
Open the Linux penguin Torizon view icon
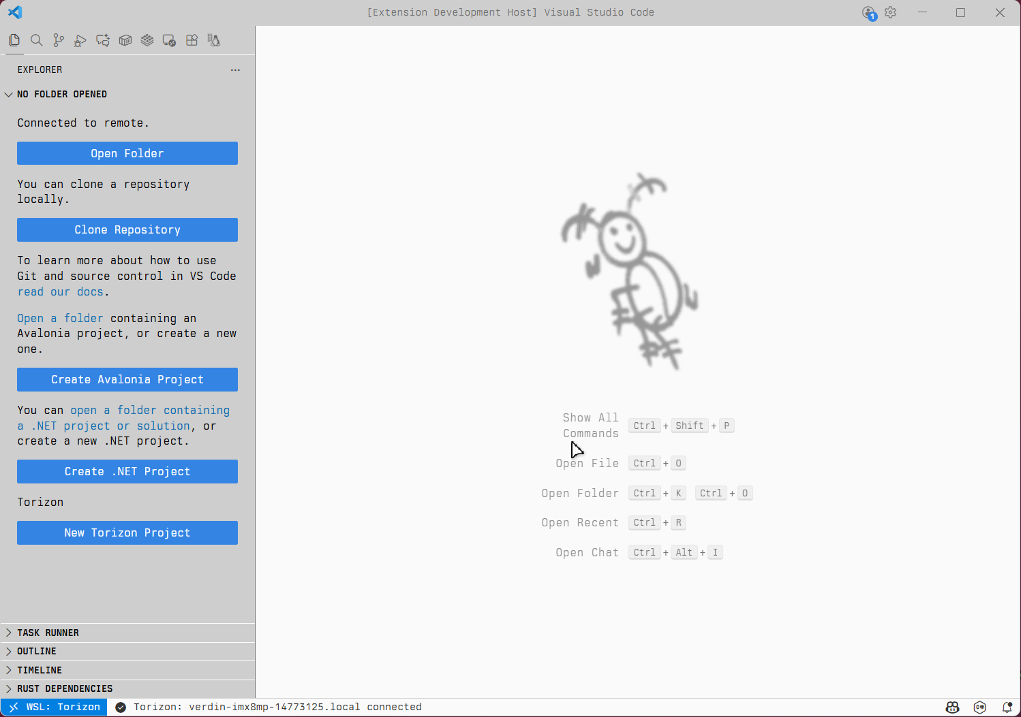tap(214, 41)
